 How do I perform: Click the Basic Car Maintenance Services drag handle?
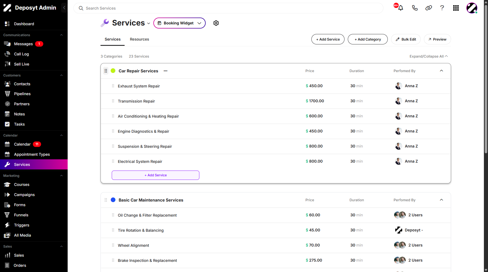[x=106, y=200]
